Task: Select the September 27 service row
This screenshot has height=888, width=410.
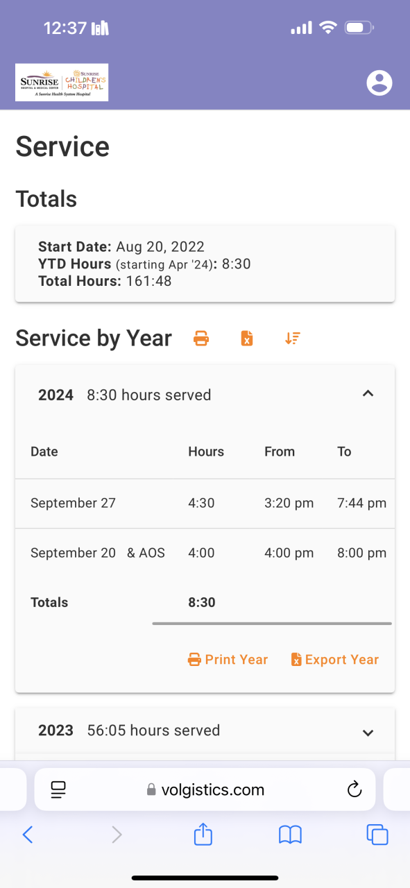Action: pyautogui.click(x=205, y=504)
